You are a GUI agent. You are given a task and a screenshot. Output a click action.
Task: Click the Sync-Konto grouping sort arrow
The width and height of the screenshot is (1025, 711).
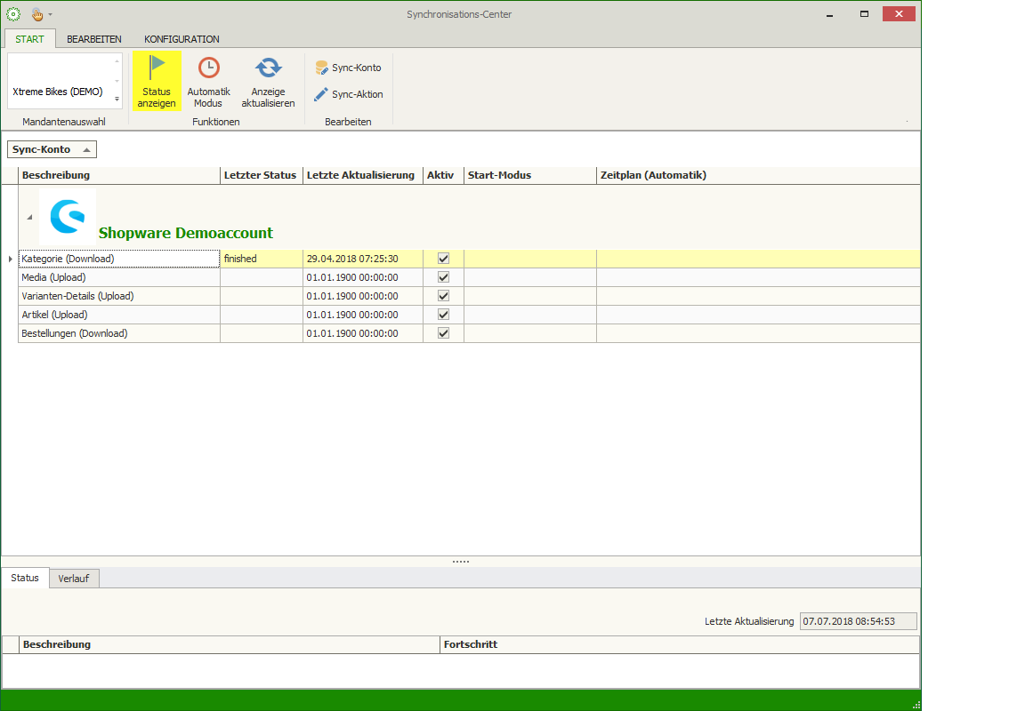click(86, 150)
